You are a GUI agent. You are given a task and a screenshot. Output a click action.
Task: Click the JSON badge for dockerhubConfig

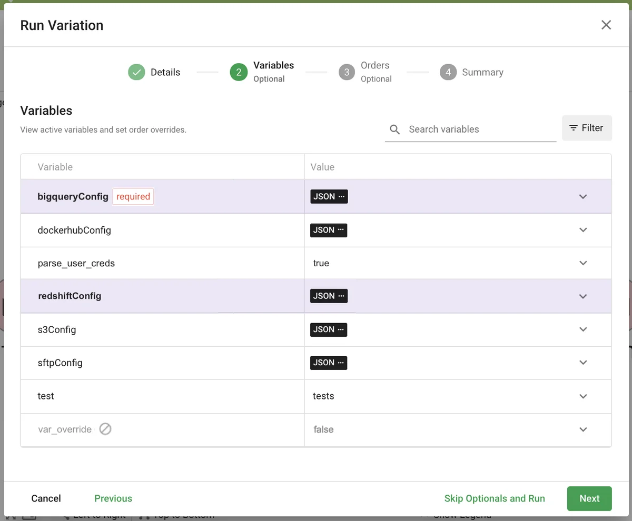click(x=329, y=230)
